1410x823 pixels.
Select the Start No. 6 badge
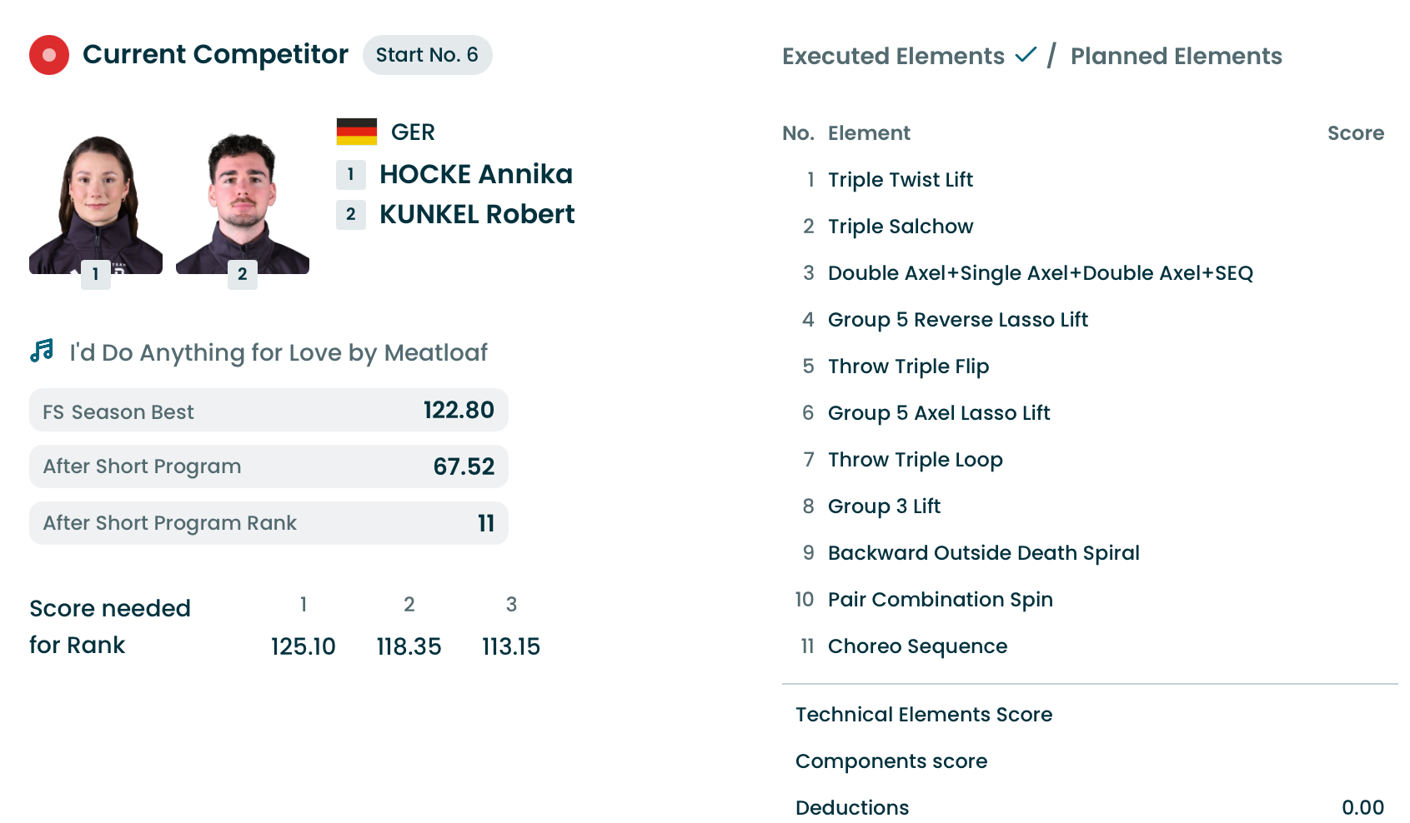[x=427, y=55]
